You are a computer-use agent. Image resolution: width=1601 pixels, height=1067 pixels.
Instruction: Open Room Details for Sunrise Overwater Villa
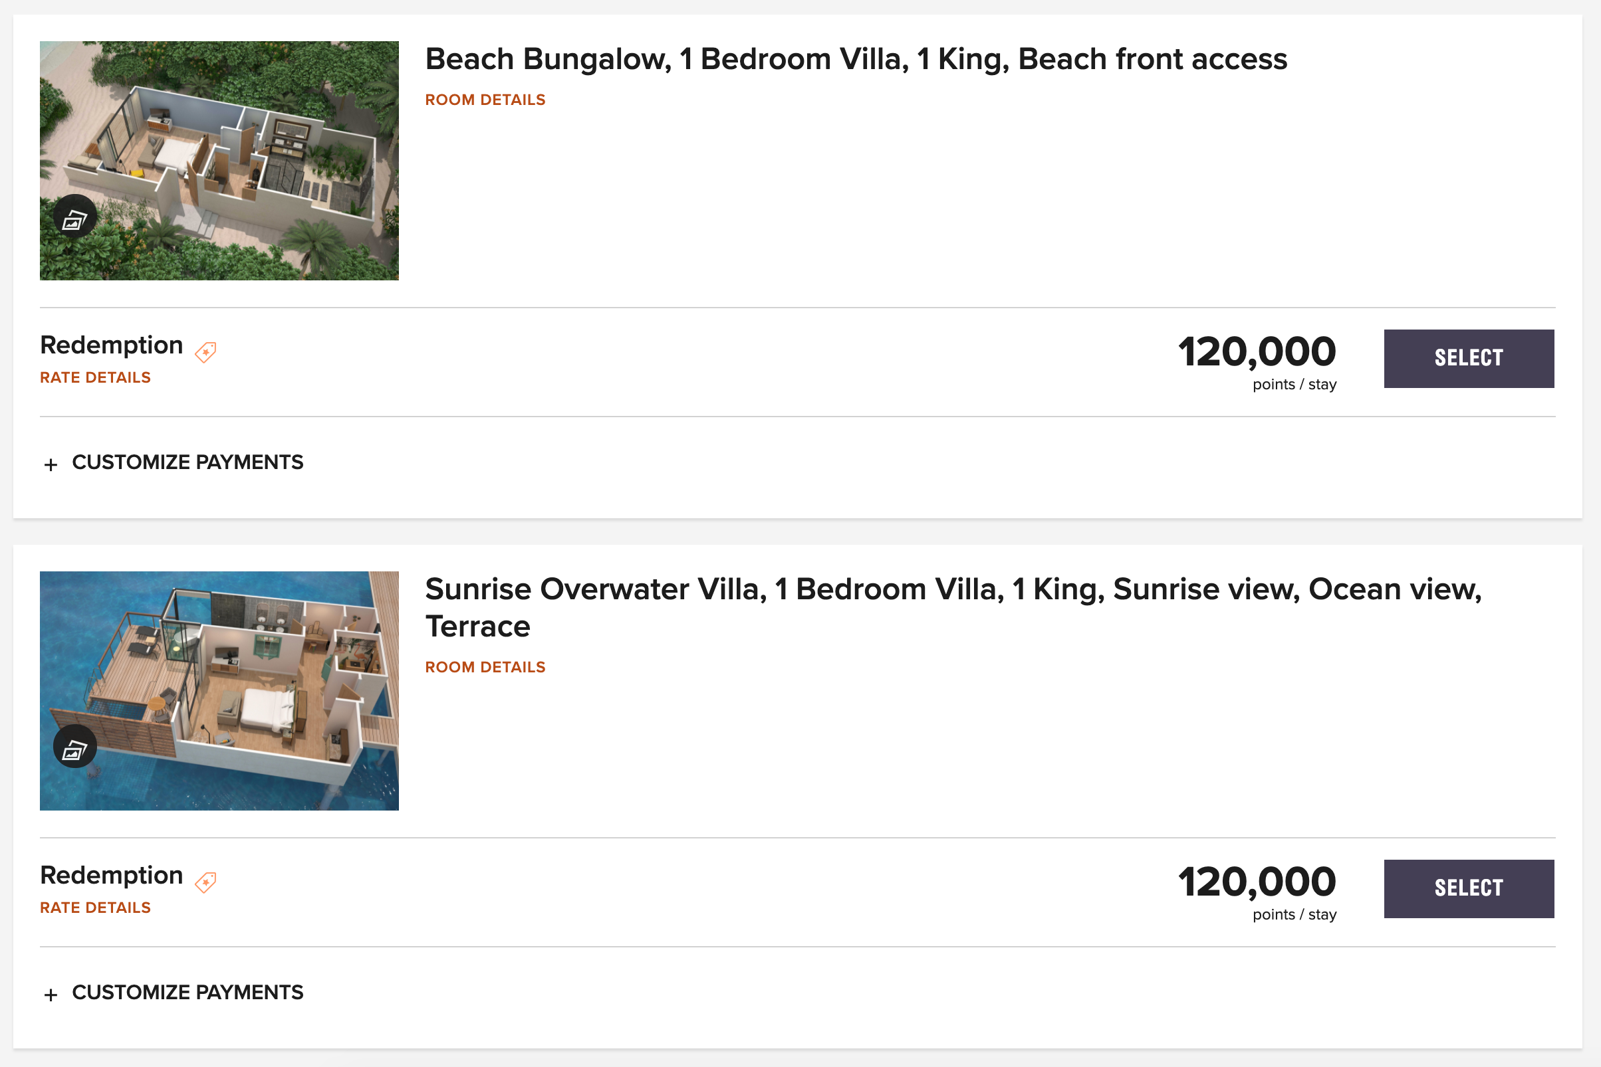(x=485, y=667)
